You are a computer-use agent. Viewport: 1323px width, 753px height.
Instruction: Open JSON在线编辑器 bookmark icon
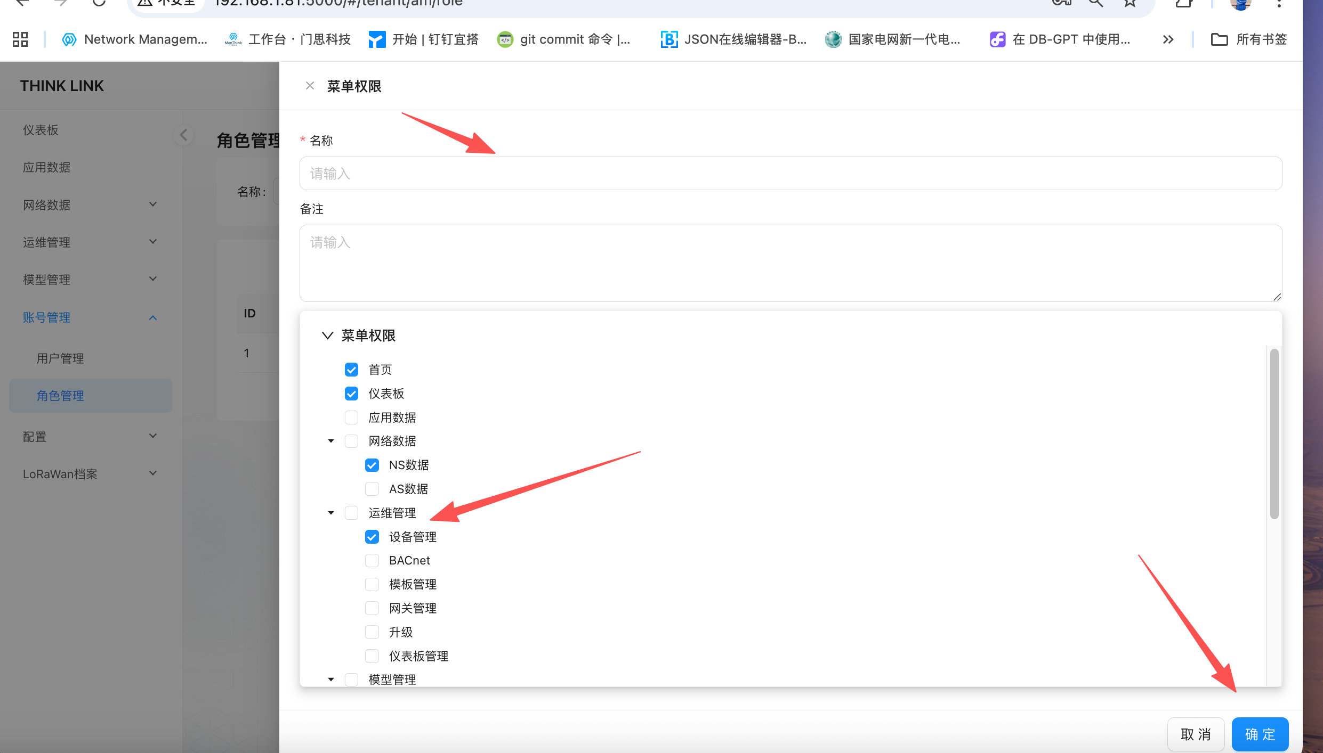point(669,39)
